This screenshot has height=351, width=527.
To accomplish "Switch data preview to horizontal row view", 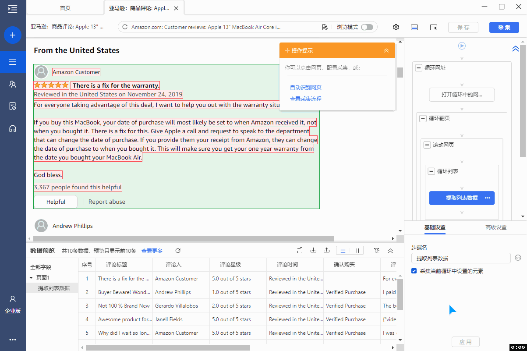I will click(x=343, y=251).
